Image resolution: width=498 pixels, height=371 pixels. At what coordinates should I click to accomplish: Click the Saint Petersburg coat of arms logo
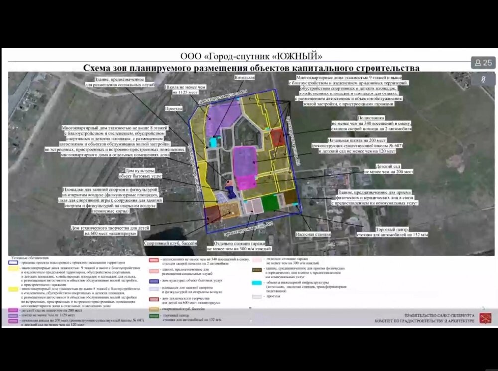pyautogui.click(x=485, y=318)
